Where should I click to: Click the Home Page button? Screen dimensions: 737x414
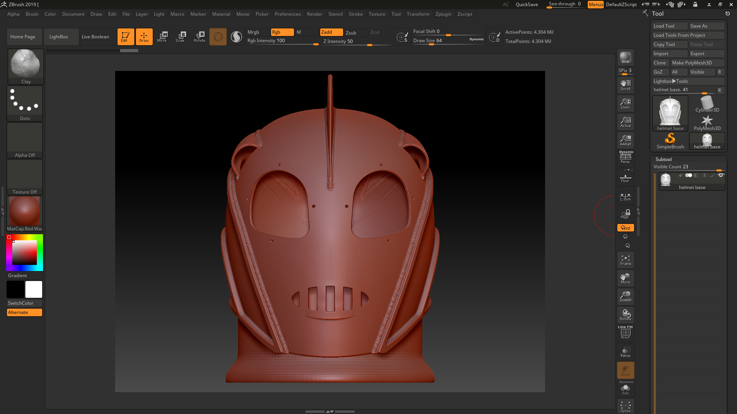[x=25, y=37]
